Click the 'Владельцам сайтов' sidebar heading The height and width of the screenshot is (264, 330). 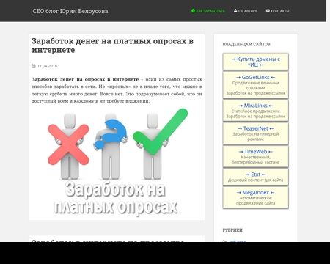[246, 44]
